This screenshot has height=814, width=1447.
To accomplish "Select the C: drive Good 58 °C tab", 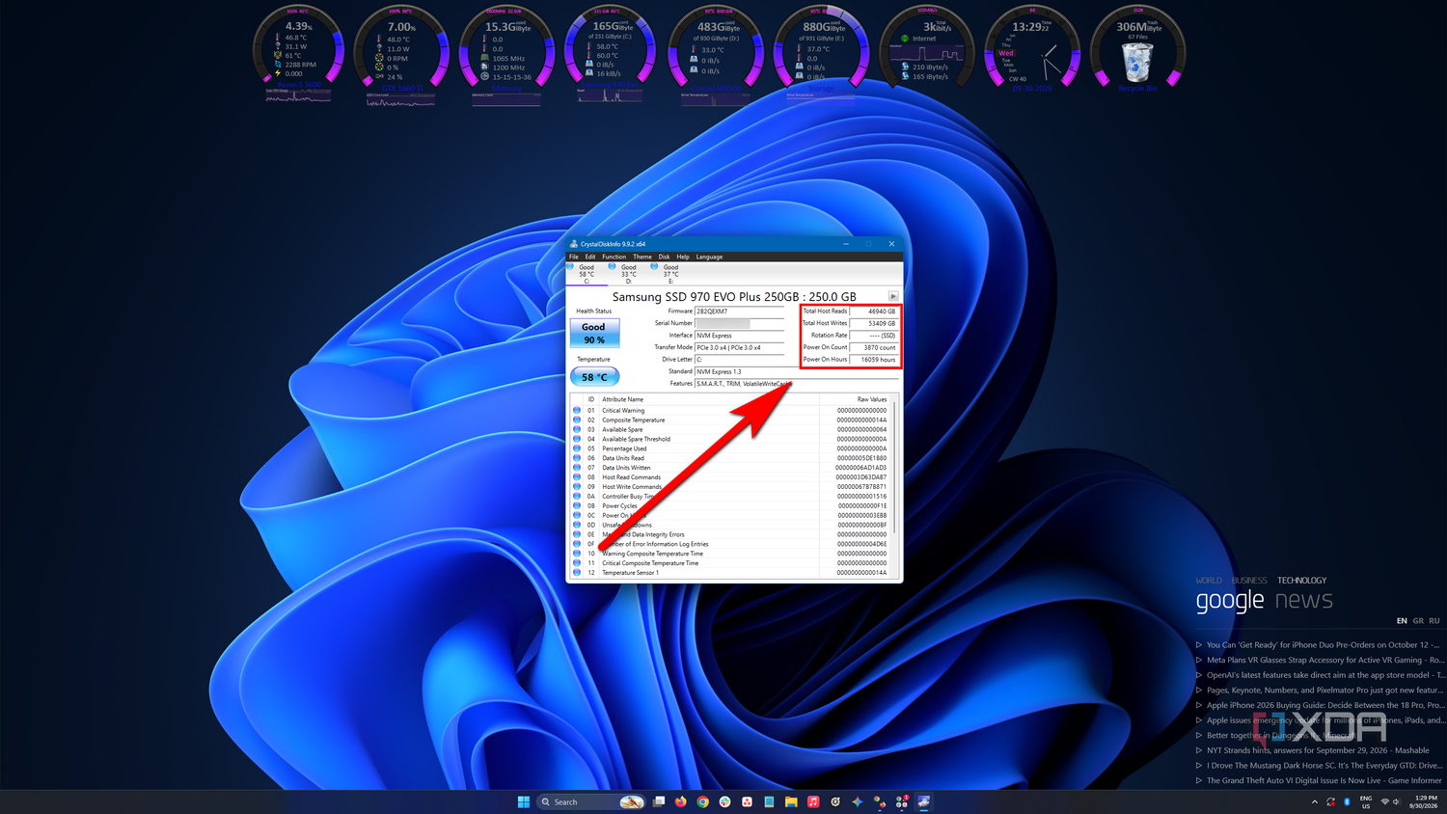I will coord(583,274).
